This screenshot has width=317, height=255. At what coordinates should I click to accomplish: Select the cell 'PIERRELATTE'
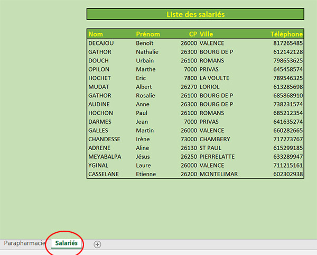point(217,157)
